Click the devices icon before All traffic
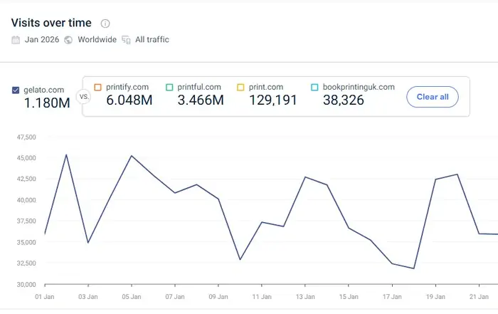This screenshot has width=498, height=314. coord(126,40)
